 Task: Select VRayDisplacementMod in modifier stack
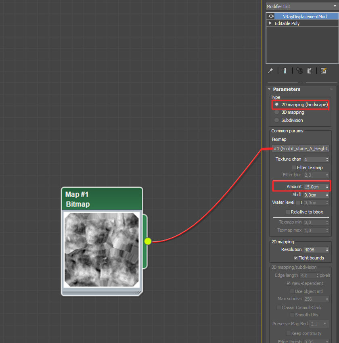(x=305, y=17)
